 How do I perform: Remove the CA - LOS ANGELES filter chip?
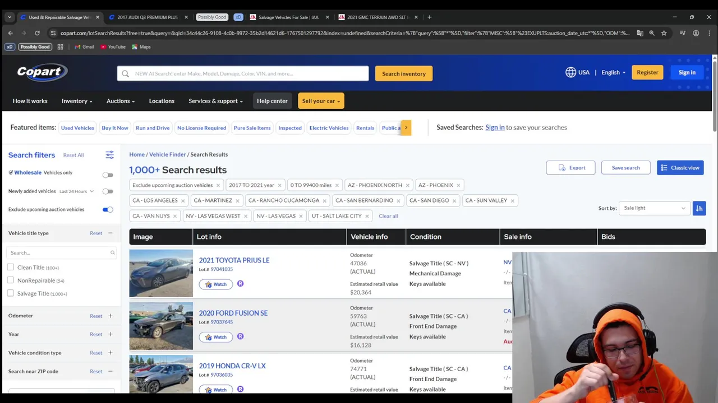point(182,200)
